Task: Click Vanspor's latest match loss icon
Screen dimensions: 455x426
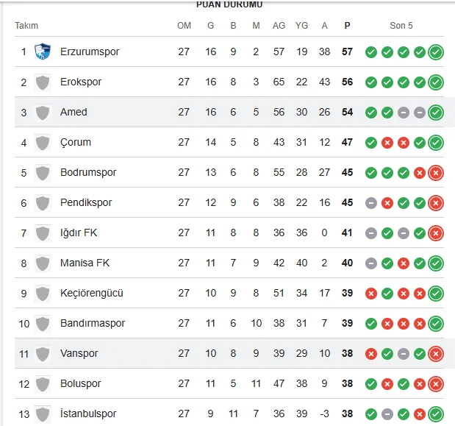Action: (436, 353)
